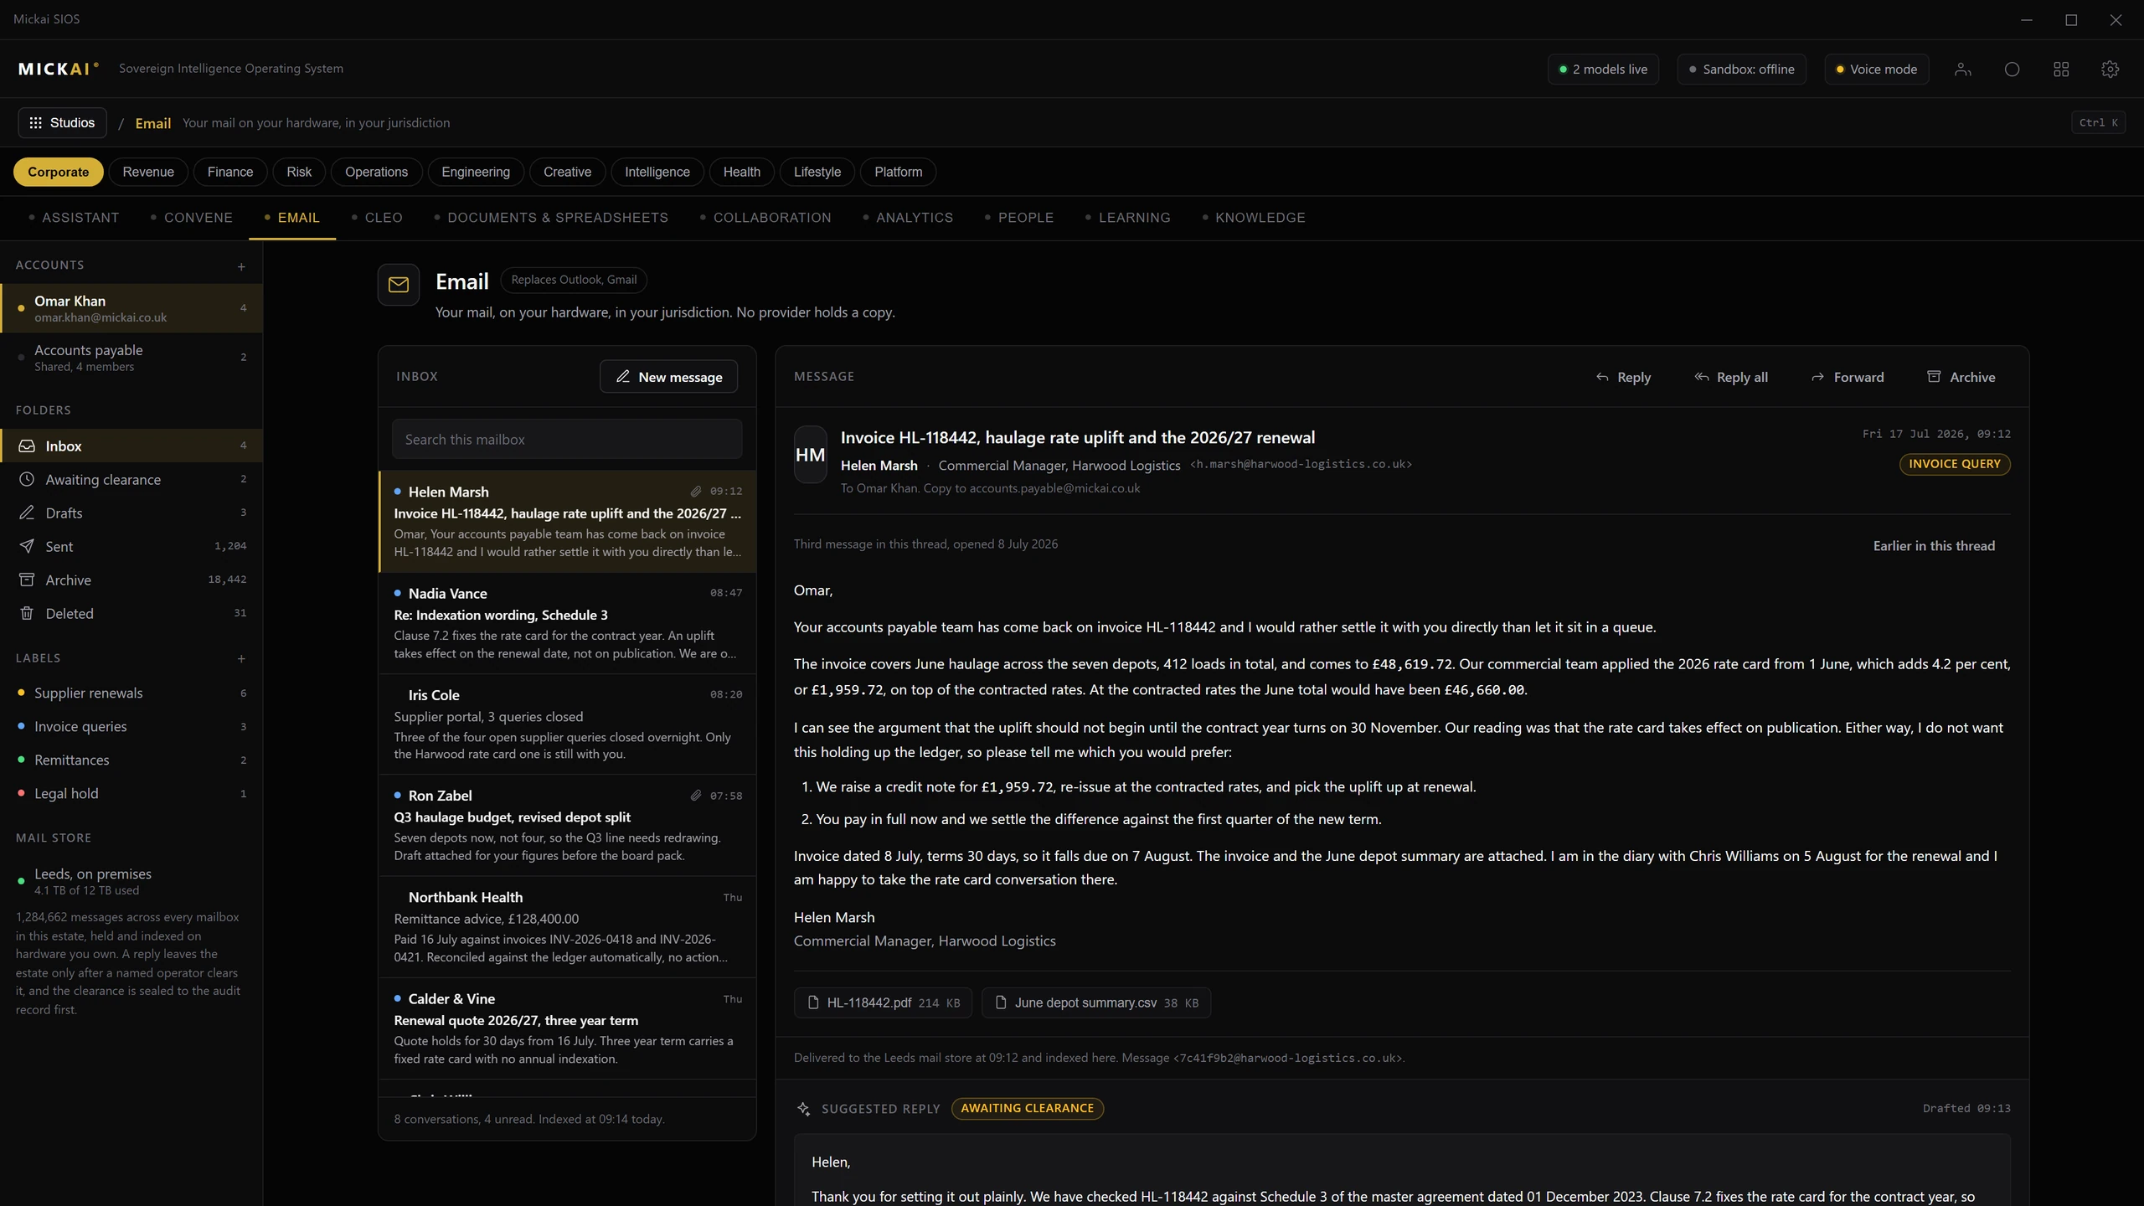Toggle the 2 models live indicator
The height and width of the screenshot is (1206, 2144).
(1603, 70)
